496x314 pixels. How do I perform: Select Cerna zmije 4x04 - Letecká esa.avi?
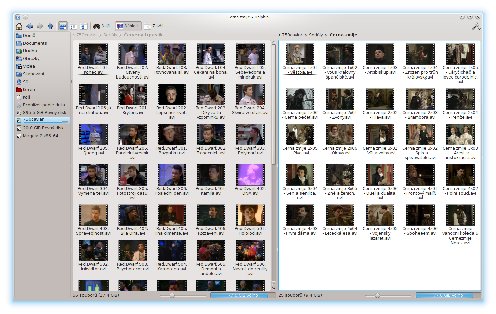340,215
